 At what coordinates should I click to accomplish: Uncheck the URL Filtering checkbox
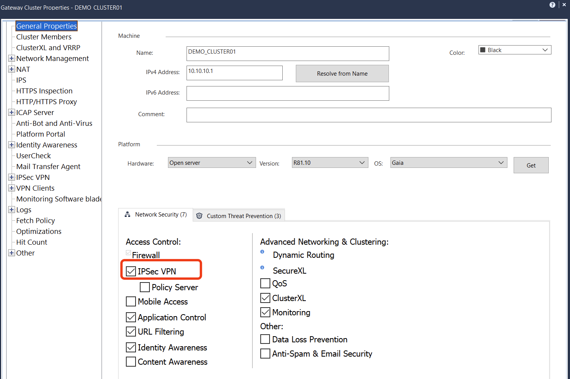131,332
